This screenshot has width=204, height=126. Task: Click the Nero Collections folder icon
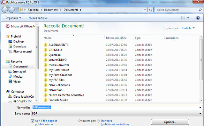click(46, 85)
